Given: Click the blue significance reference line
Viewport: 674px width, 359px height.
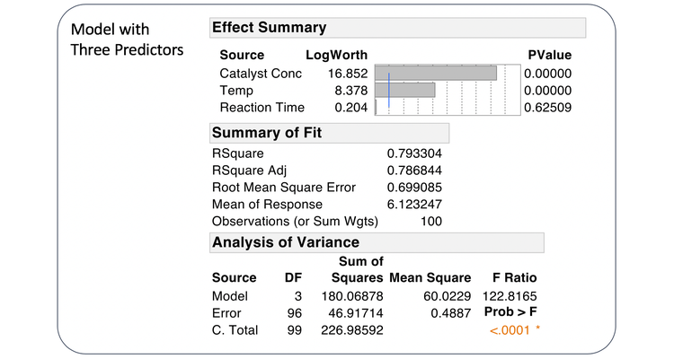Looking at the screenshot, I should [388, 91].
